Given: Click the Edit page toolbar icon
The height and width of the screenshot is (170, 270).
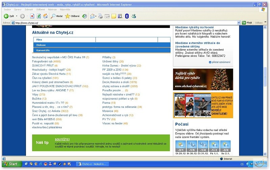Looking at the screenshot, I should [x=107, y=16].
